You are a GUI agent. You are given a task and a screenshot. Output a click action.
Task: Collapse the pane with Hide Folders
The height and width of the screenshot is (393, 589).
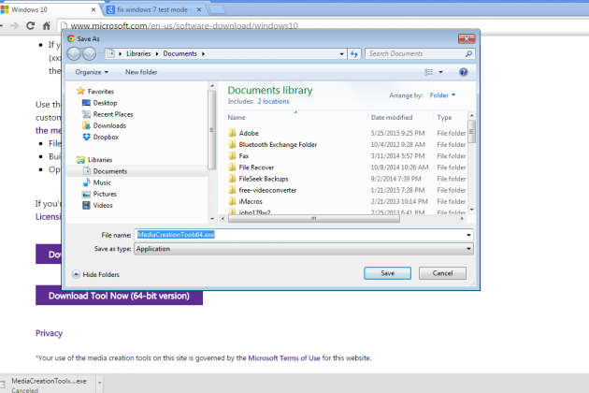tap(95, 274)
